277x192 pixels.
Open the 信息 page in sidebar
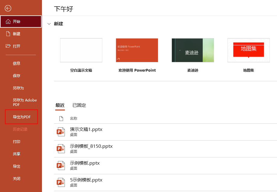coord(16,63)
